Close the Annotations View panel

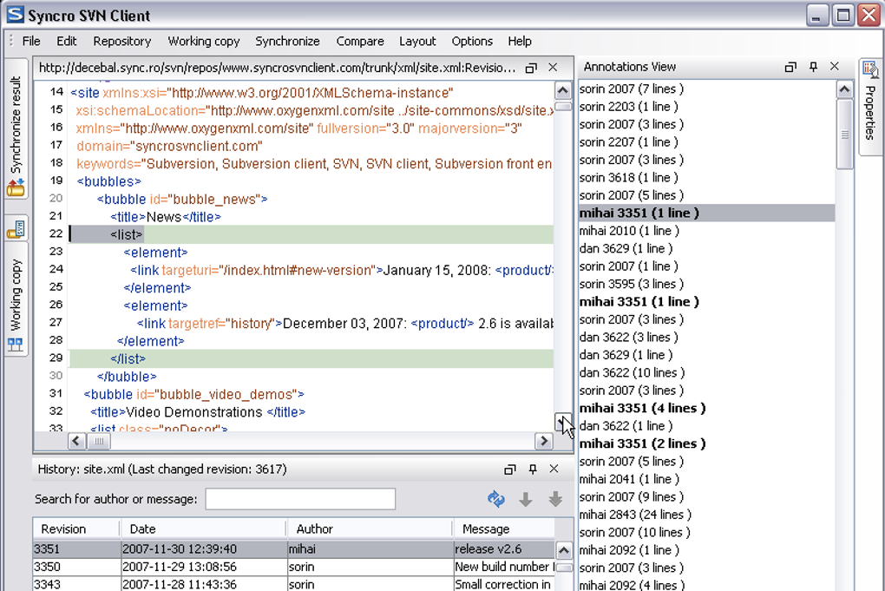835,67
